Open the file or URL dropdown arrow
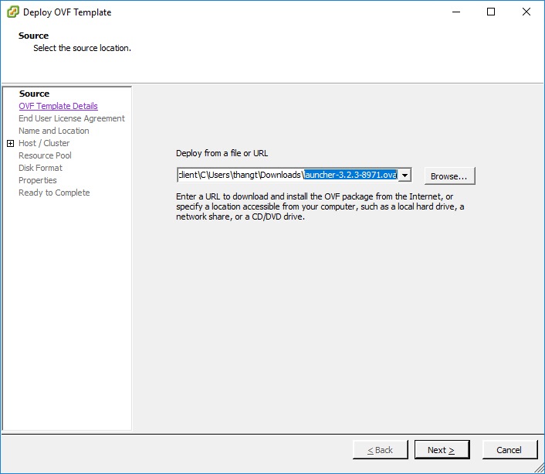 click(405, 175)
